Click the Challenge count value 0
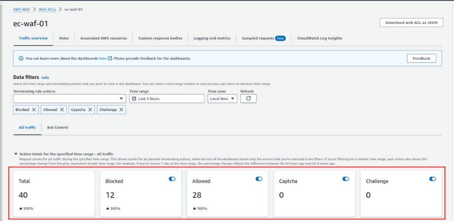The image size is (454, 221). (368, 195)
